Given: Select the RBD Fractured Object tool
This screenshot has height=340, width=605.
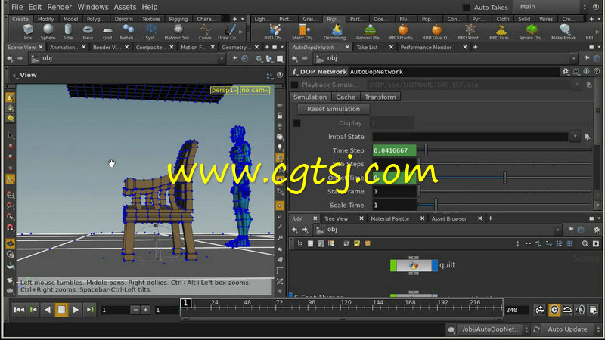Looking at the screenshot, I should click(403, 32).
